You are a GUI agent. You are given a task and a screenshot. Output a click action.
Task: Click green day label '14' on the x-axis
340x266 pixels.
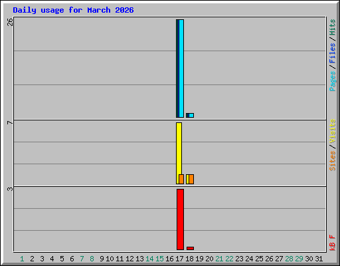click(149, 259)
